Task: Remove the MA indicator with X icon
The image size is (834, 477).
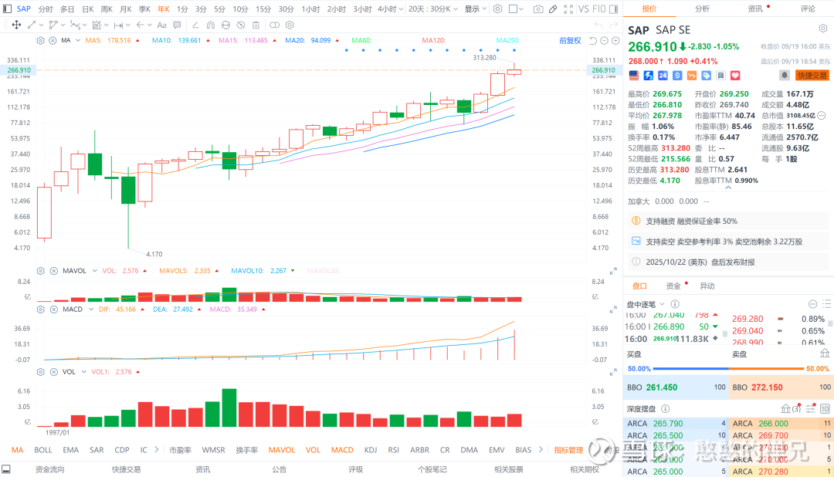Action: pyautogui.click(x=53, y=40)
